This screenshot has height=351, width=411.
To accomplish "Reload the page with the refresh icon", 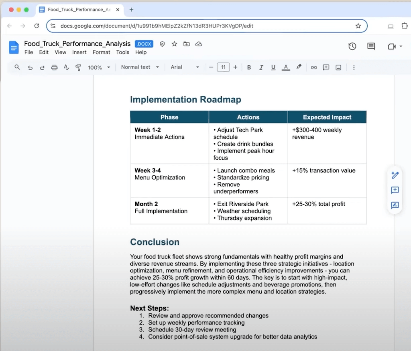I will (37, 26).
